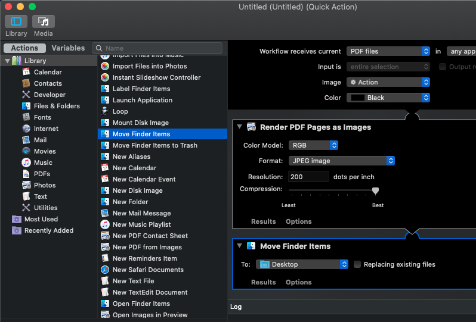Open the Color Model RGB dropdown

tap(313, 145)
